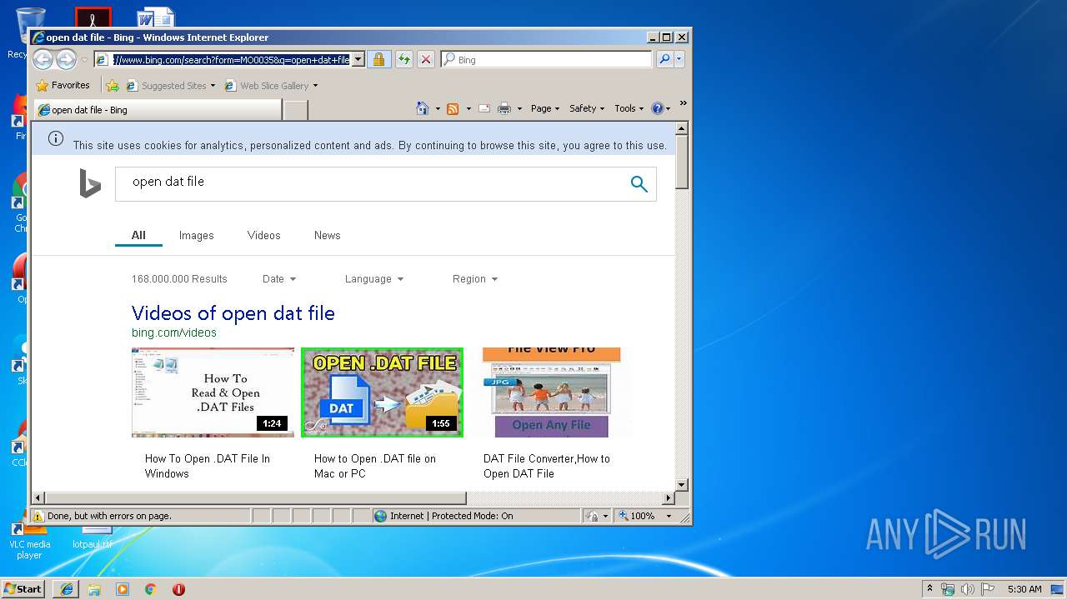
Task: Click the search magnifier beside Bing box
Action: tap(664, 59)
